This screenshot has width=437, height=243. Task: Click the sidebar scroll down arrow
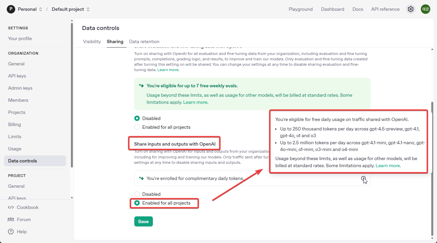[x=72, y=198]
